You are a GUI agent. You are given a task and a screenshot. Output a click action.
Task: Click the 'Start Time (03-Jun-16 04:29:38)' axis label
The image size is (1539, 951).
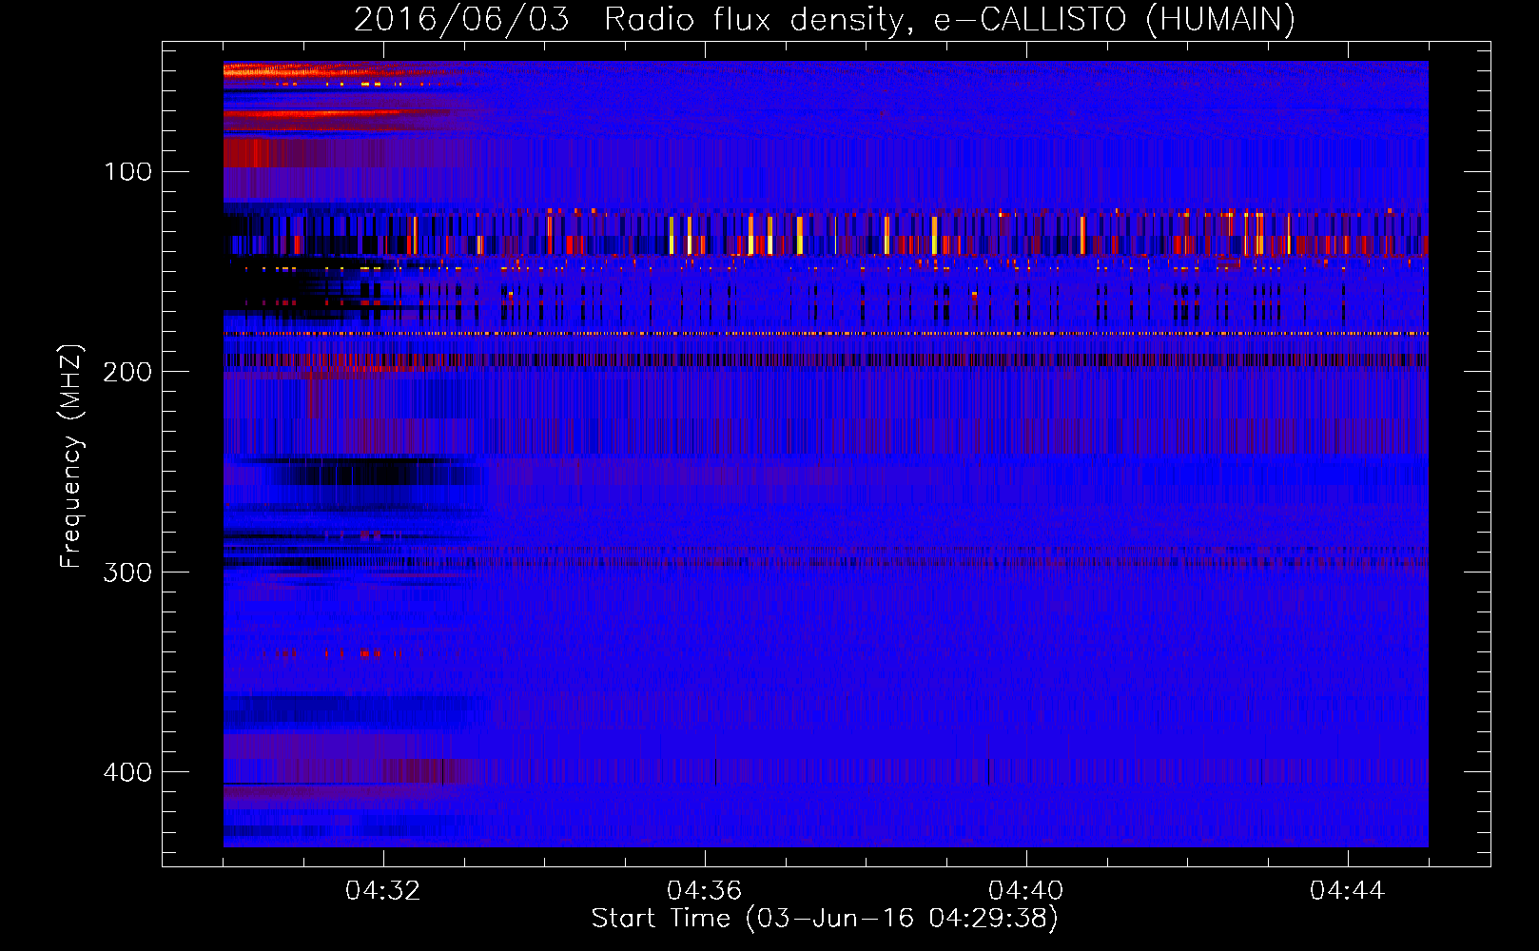pos(825,919)
